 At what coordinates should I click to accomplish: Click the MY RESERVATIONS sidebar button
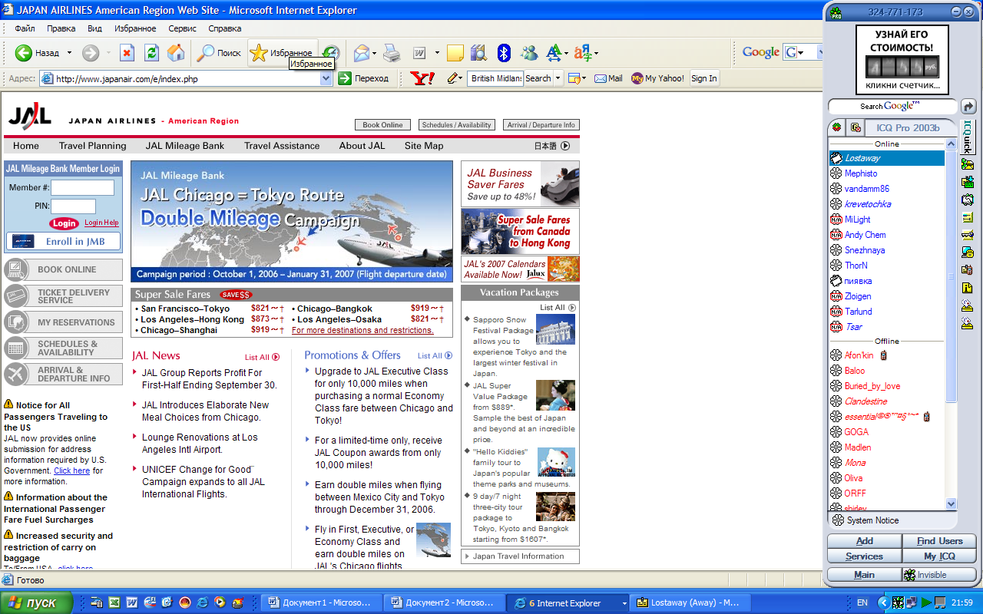(x=63, y=322)
